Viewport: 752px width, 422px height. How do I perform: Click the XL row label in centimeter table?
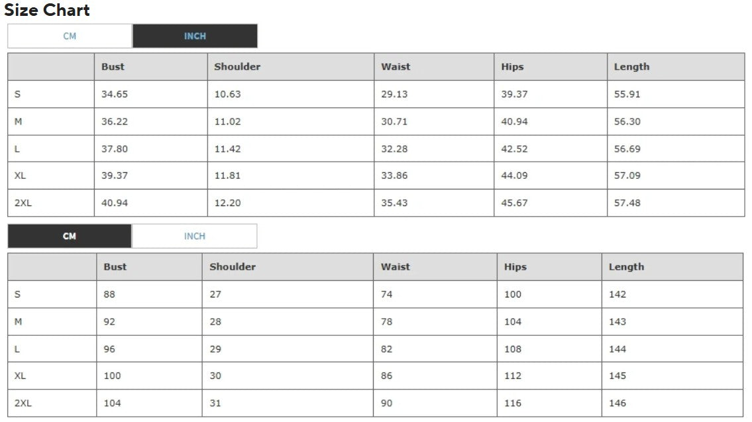[21, 376]
